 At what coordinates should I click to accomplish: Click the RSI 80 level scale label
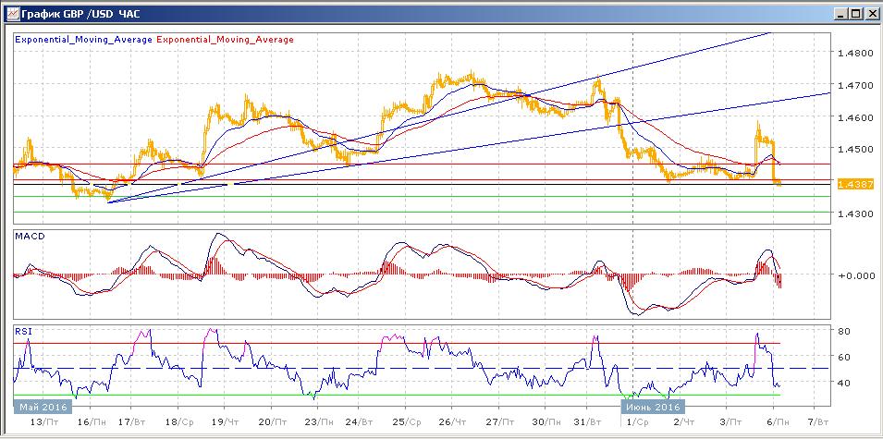click(x=844, y=331)
